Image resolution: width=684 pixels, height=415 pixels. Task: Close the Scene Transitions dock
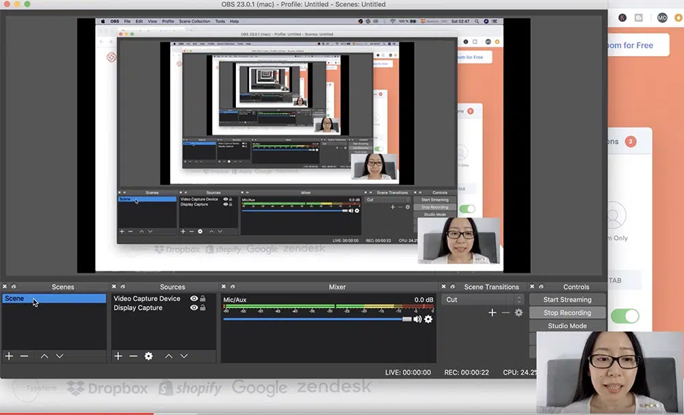[x=444, y=286]
